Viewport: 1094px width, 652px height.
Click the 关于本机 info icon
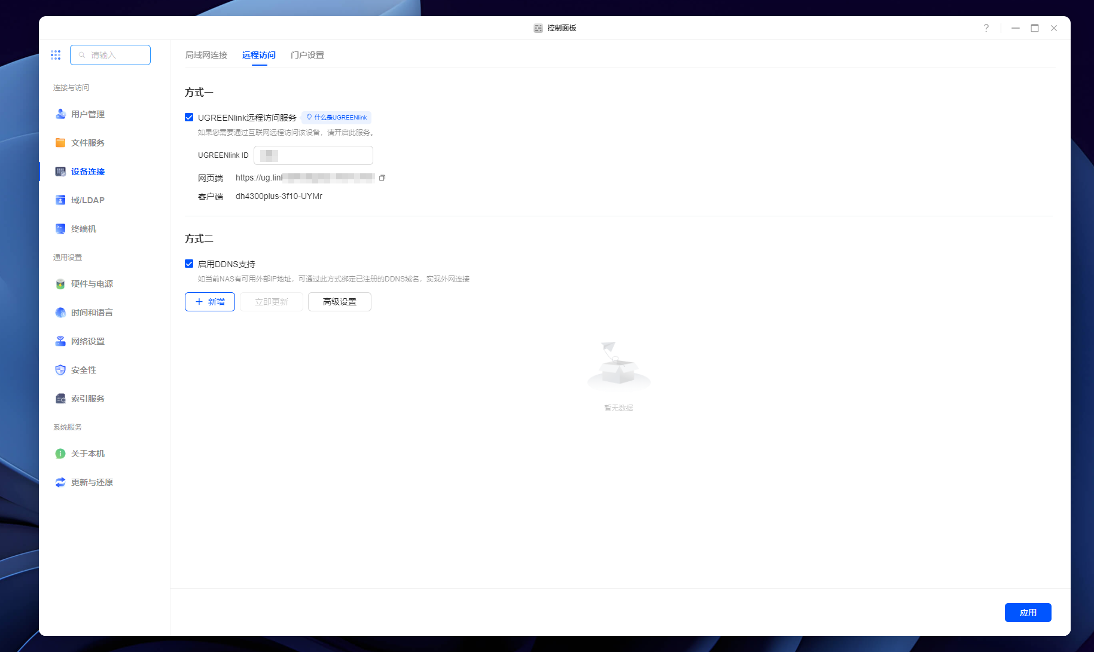tap(60, 454)
